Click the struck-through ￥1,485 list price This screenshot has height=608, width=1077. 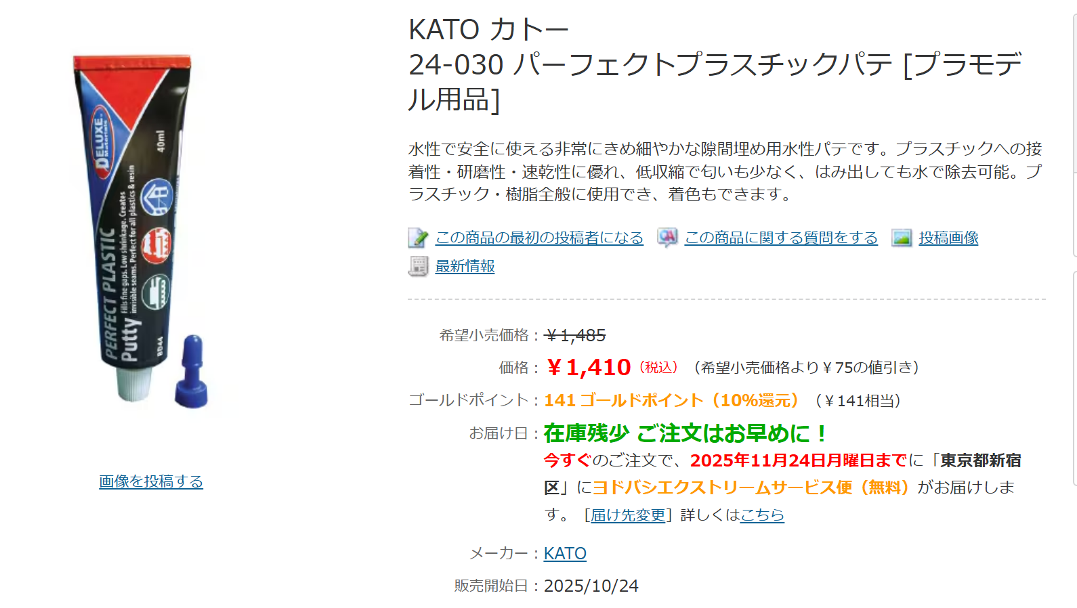click(575, 336)
